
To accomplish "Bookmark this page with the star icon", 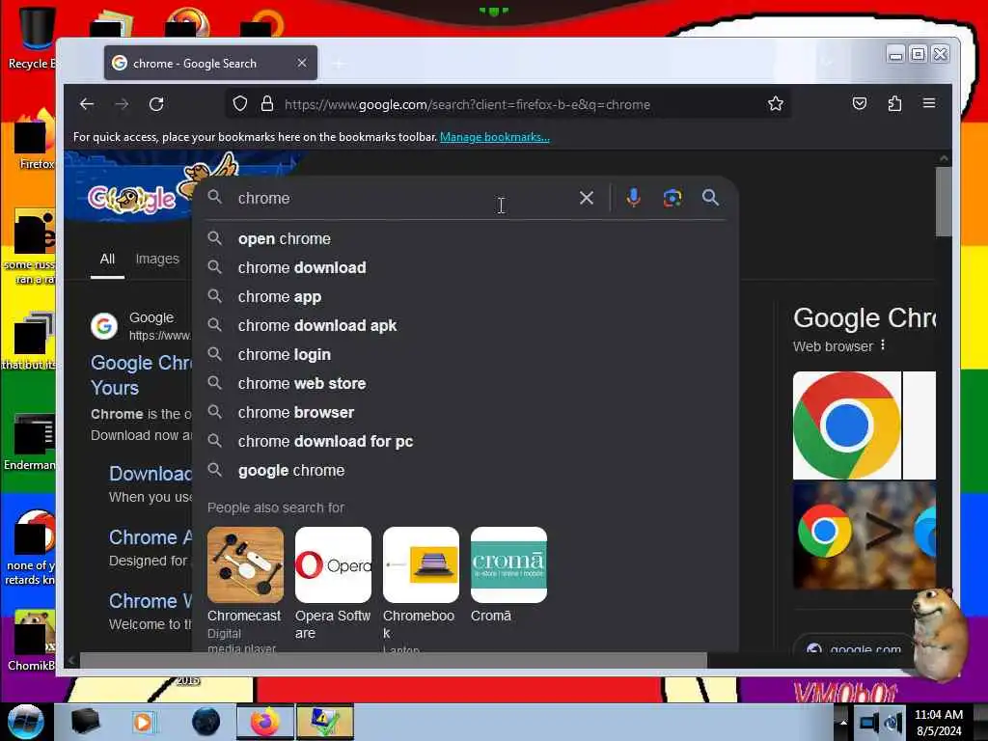I will [776, 104].
